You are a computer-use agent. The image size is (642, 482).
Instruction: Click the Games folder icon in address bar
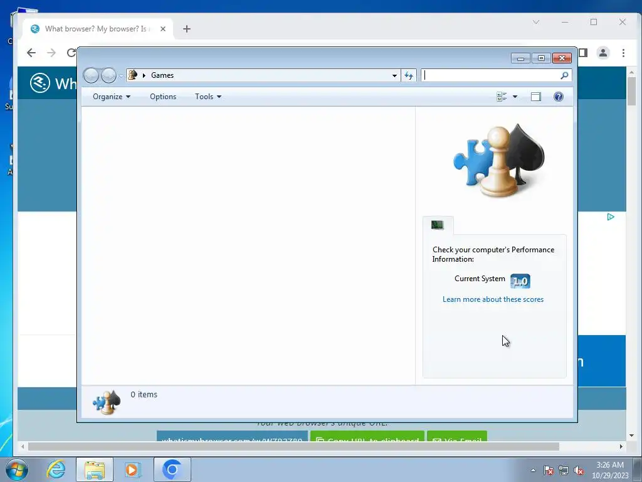pos(133,75)
